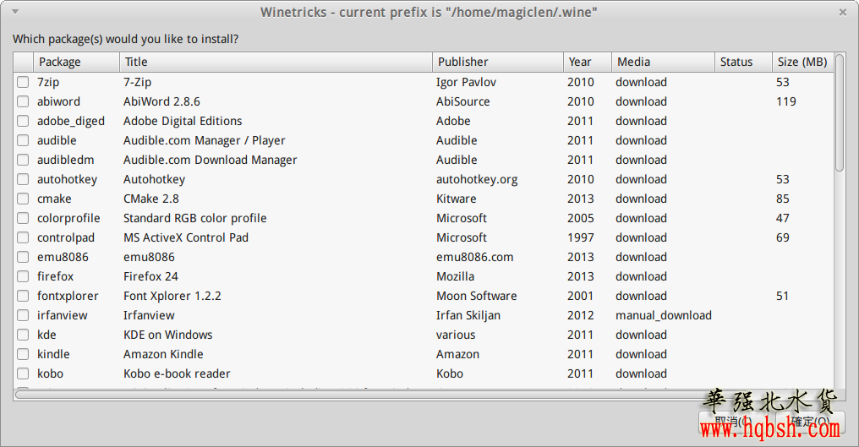
Task: Check the emu8086 package checkbox
Action: coord(23,257)
